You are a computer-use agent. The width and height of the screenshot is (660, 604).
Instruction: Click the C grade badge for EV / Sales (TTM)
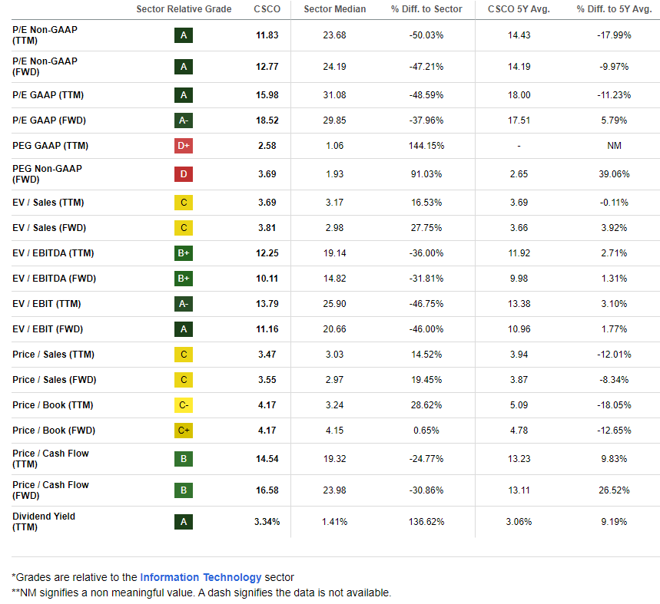184,203
